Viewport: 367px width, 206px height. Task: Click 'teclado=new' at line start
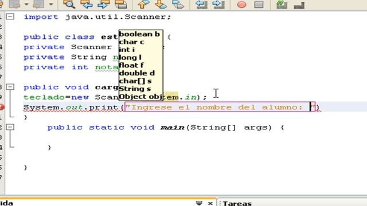[56, 97]
